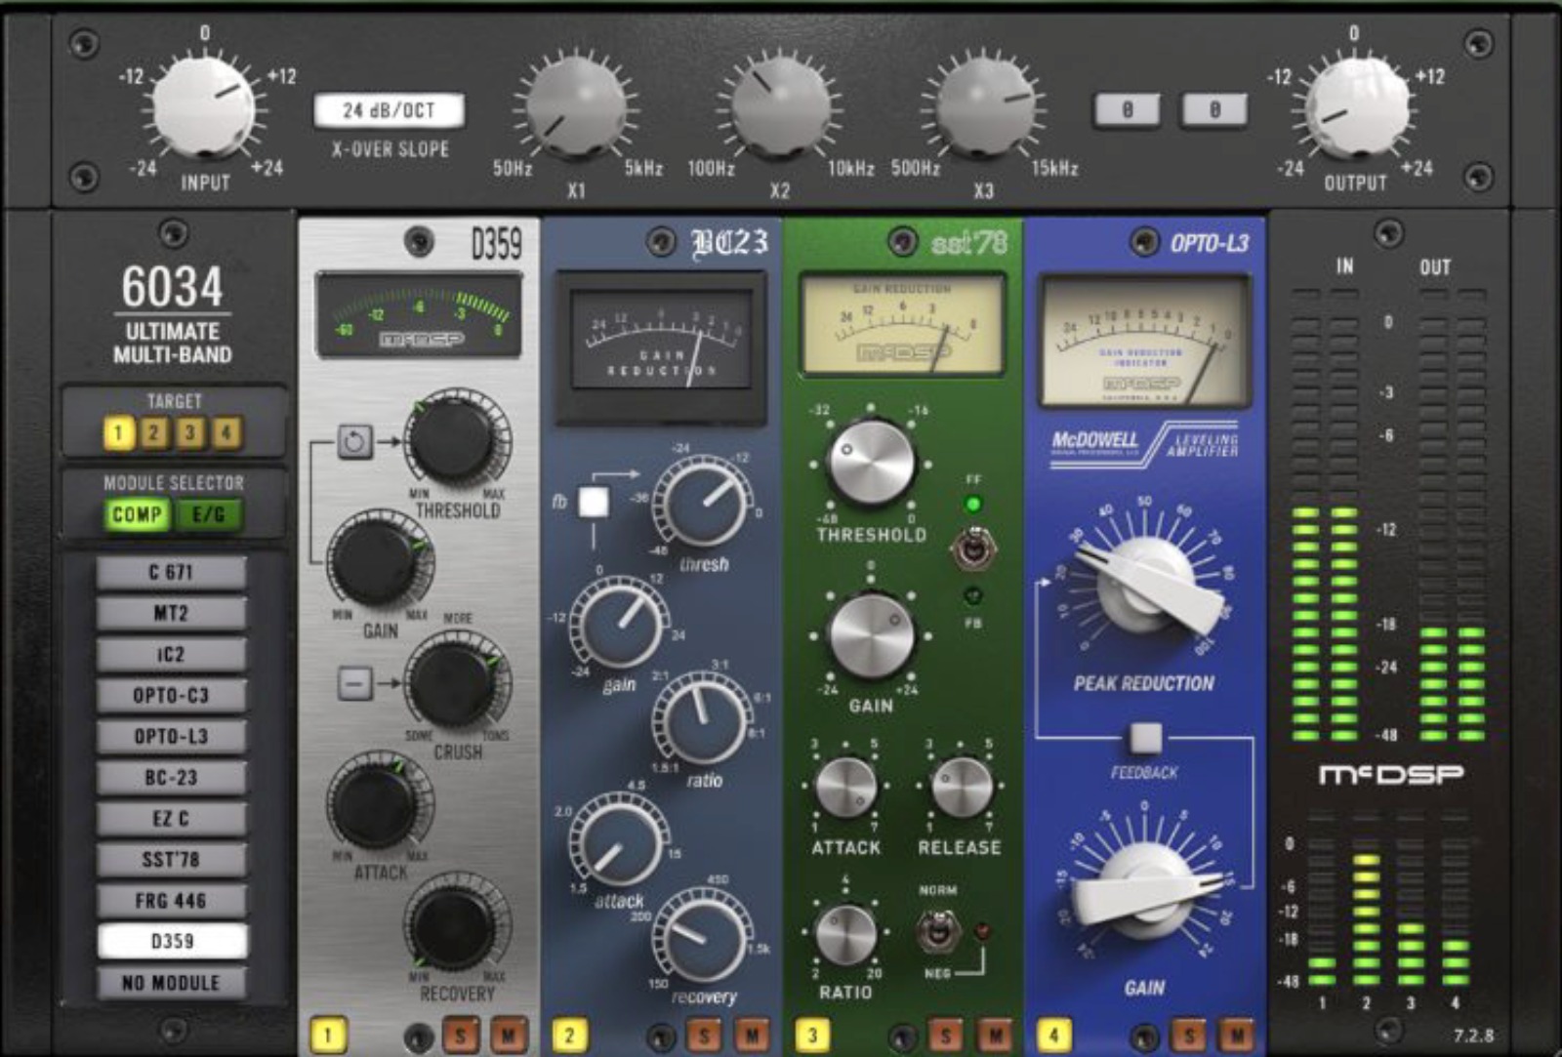This screenshot has width=1562, height=1057.
Task: Open the 24 dB/OCT crossover slope selector
Action: point(389,111)
